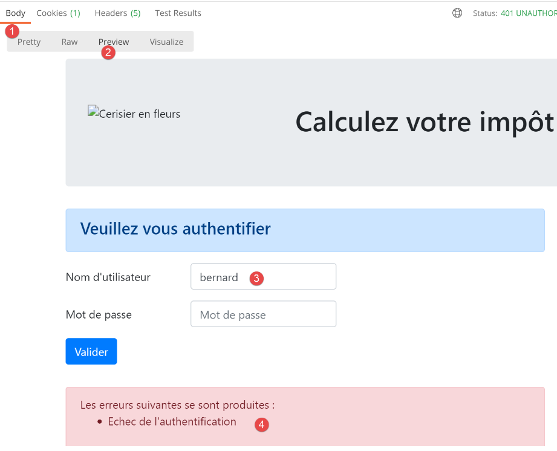Switch to the Body tab
Image resolution: width=557 pixels, height=451 pixels.
coord(16,13)
